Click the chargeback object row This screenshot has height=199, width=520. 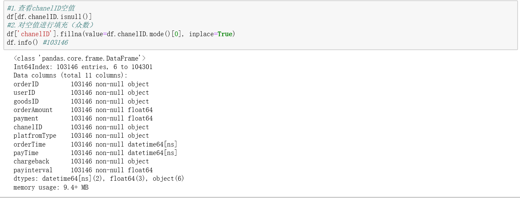(x=81, y=161)
